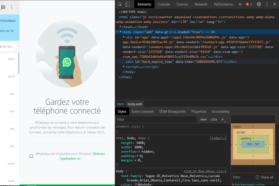
Task: Select the Styles pane tab
Action: (122, 112)
